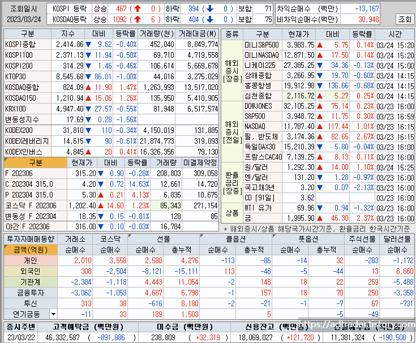Select the KOSPI종합 index row label
The image size is (416, 343).
(28, 44)
